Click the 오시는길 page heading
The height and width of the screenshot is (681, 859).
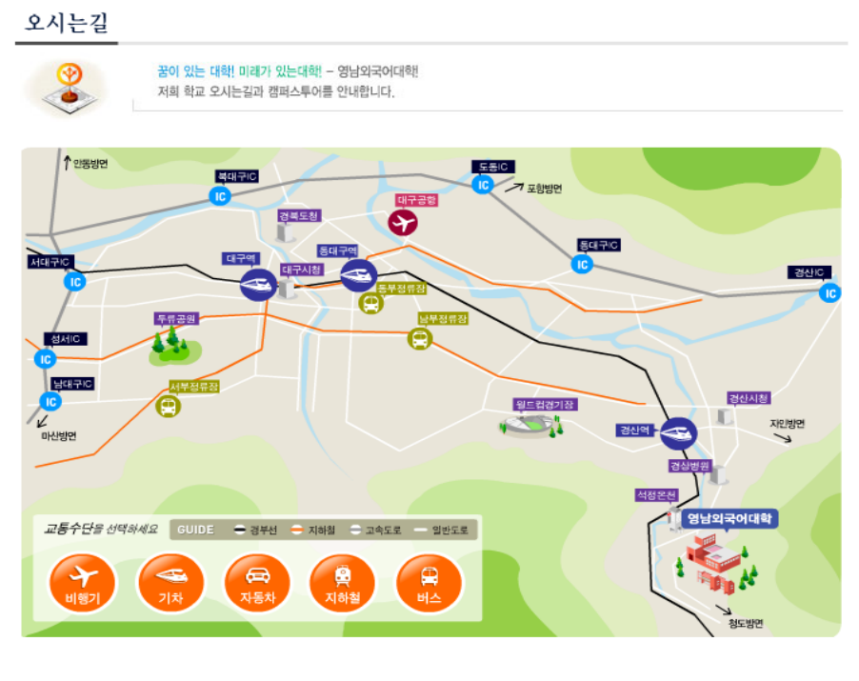(x=67, y=23)
